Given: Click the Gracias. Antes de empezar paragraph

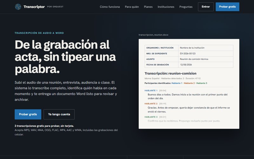Looking at the screenshot, I should point(189,110).
